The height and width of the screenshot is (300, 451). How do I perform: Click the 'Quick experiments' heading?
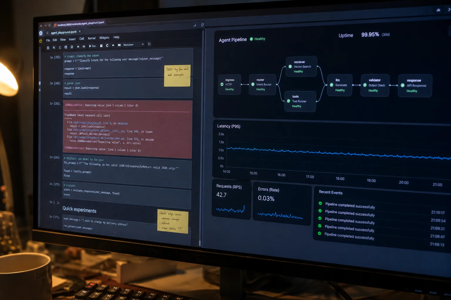(79, 209)
